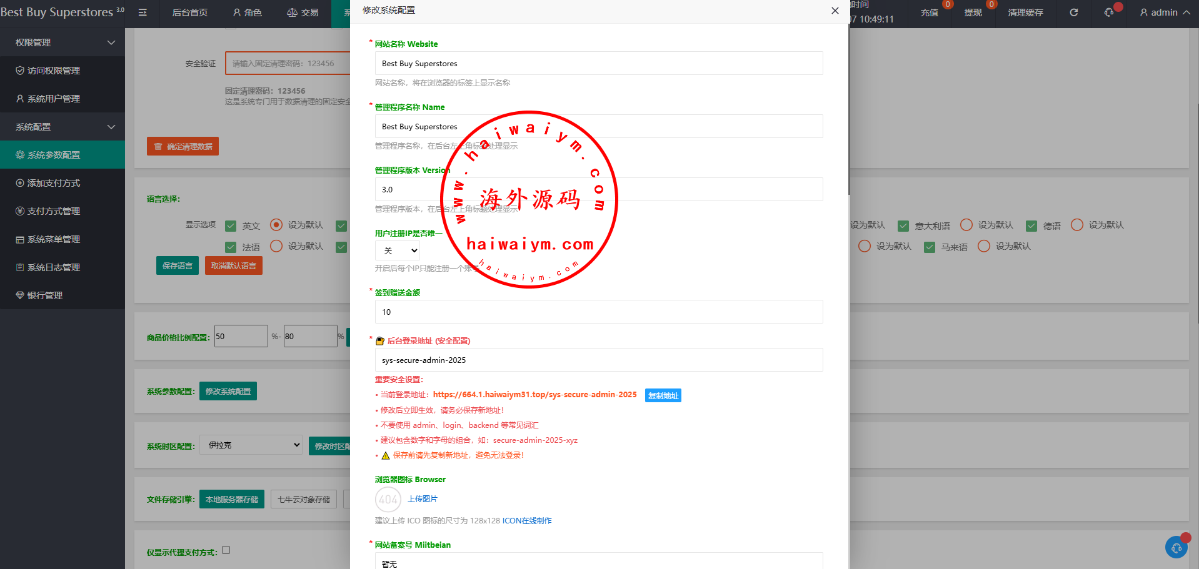The height and width of the screenshot is (569, 1199).
Task: Open the 系统时区配置 timezone dropdown
Action: 251,445
